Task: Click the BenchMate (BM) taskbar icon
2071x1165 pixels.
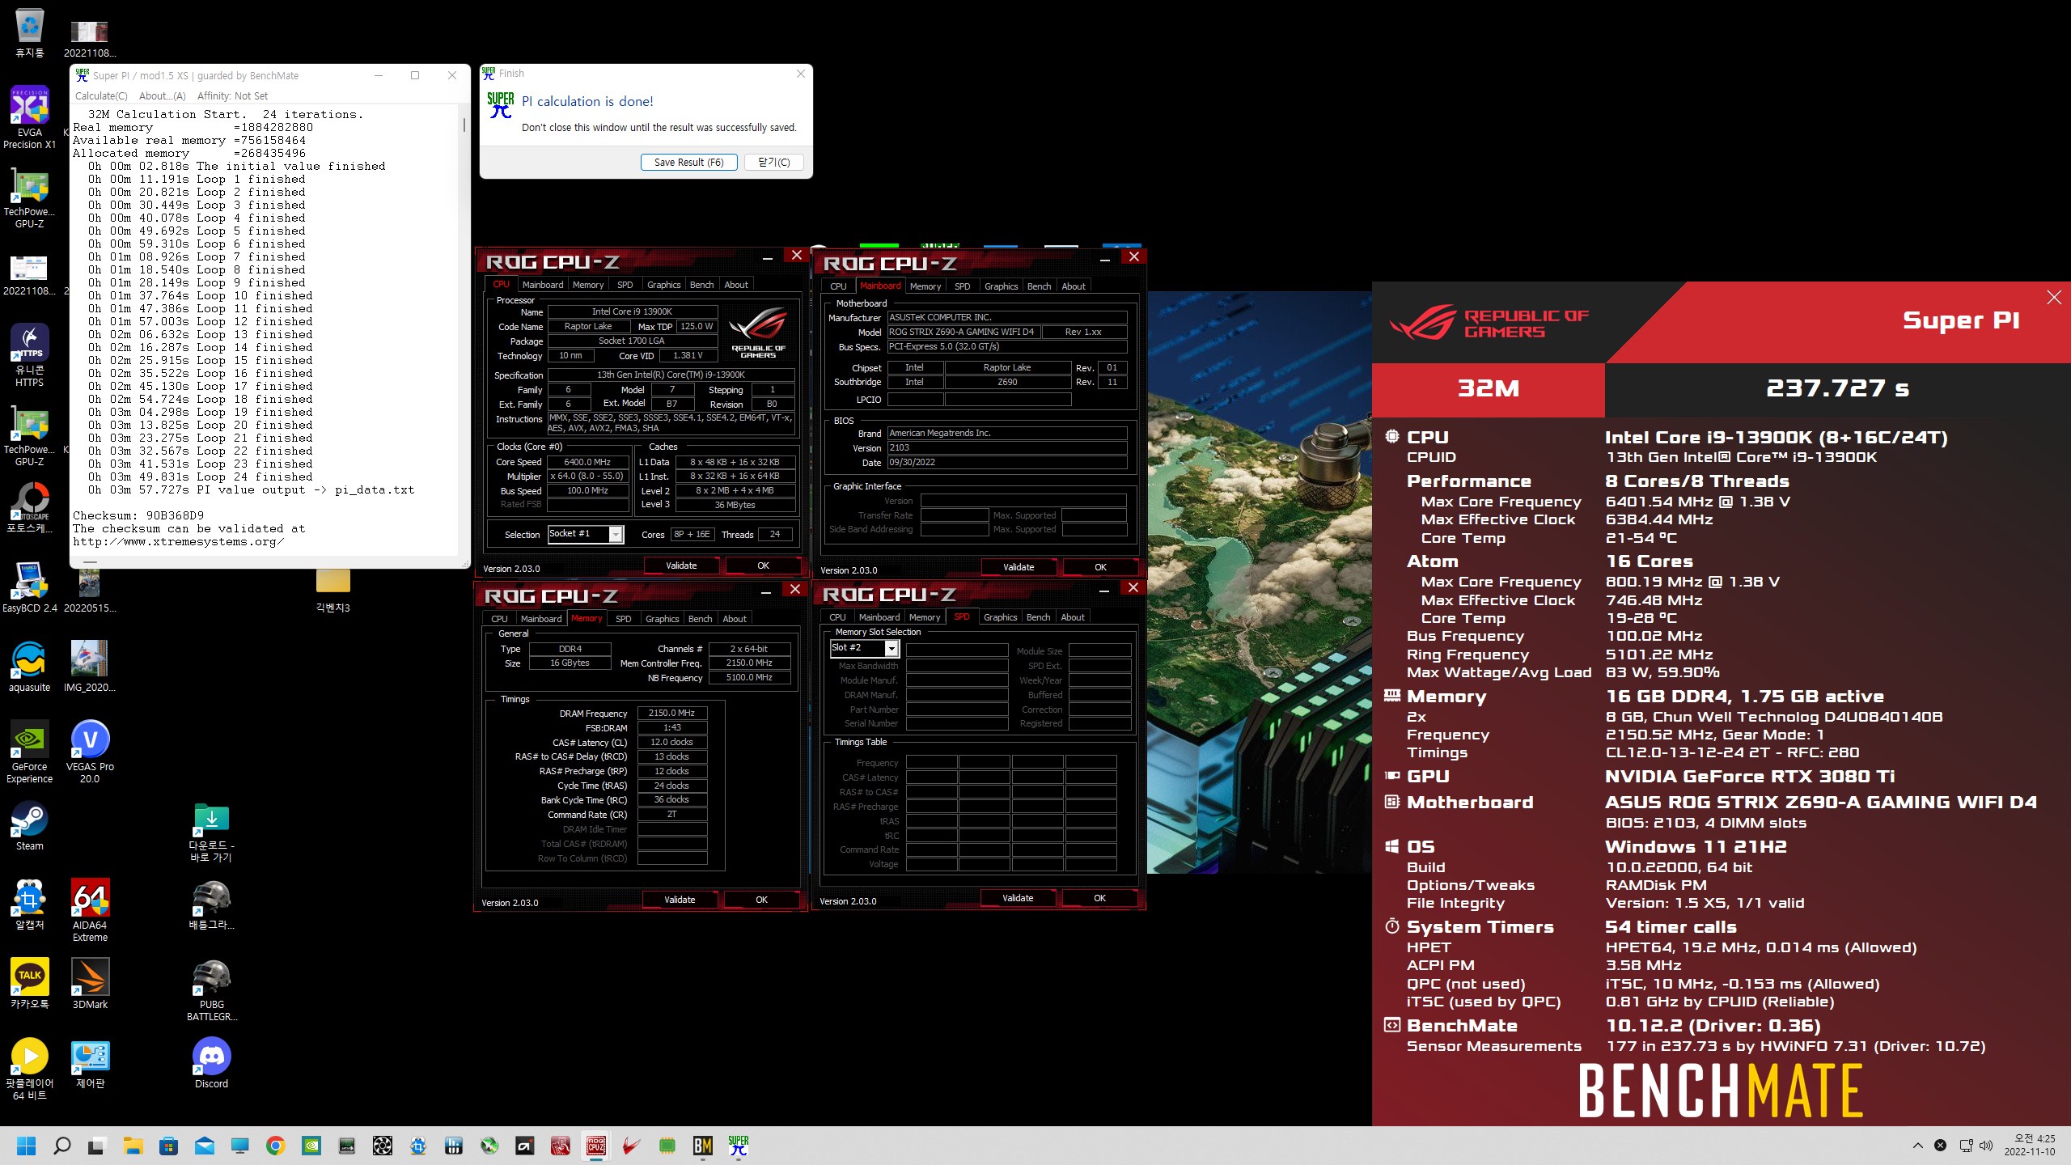Action: [x=703, y=1146]
